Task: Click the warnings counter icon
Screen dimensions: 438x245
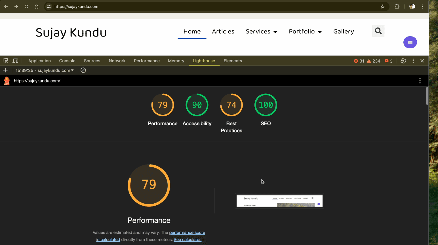Action: pos(368,61)
